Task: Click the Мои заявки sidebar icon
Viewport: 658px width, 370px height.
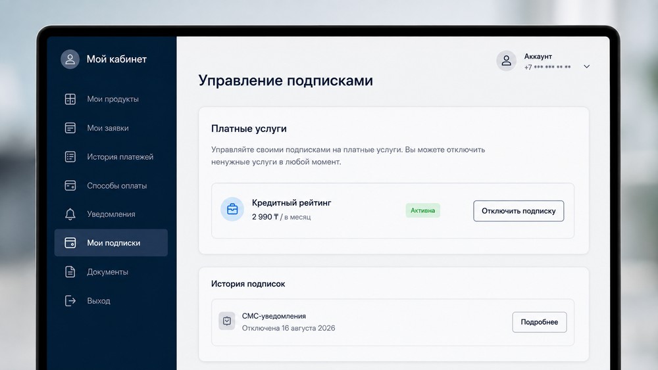Action: [x=70, y=127]
